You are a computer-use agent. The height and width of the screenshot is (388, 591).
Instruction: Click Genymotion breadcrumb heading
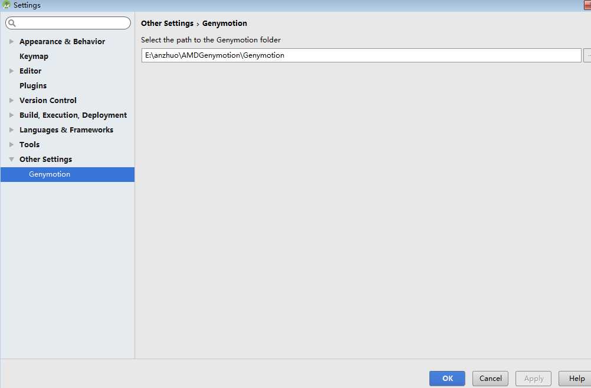225,24
